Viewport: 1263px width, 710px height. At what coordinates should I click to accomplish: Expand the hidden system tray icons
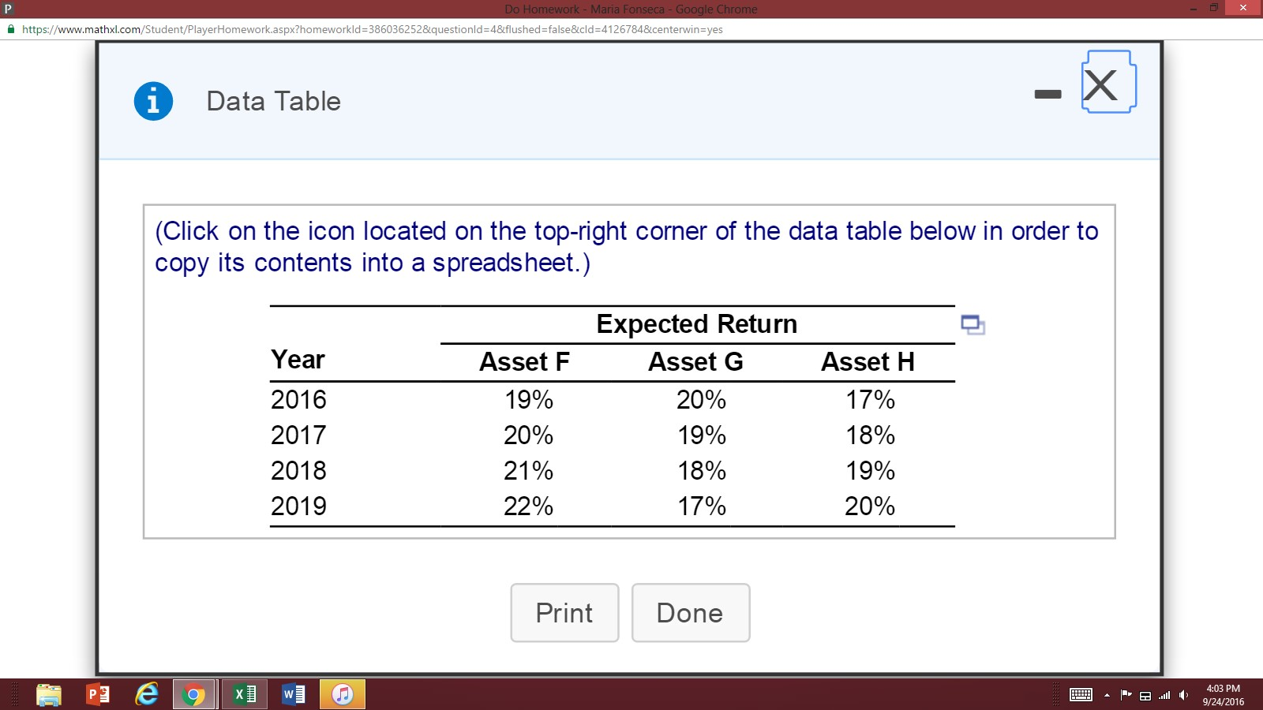click(1107, 695)
